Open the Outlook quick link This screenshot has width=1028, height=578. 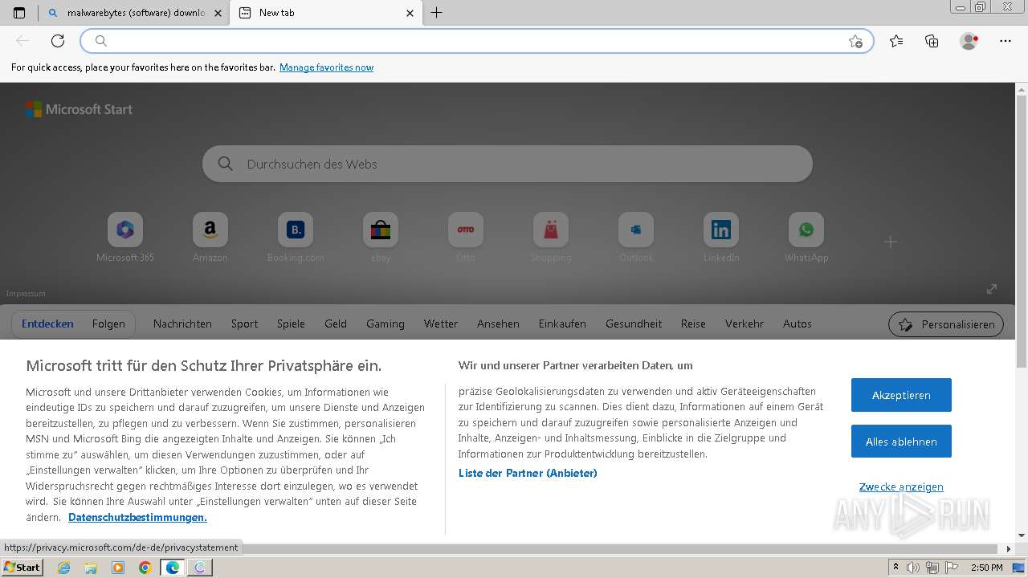[x=636, y=238]
